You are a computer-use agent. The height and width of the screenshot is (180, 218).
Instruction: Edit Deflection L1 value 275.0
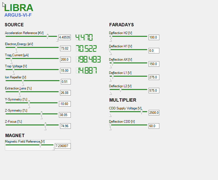pos(154,77)
